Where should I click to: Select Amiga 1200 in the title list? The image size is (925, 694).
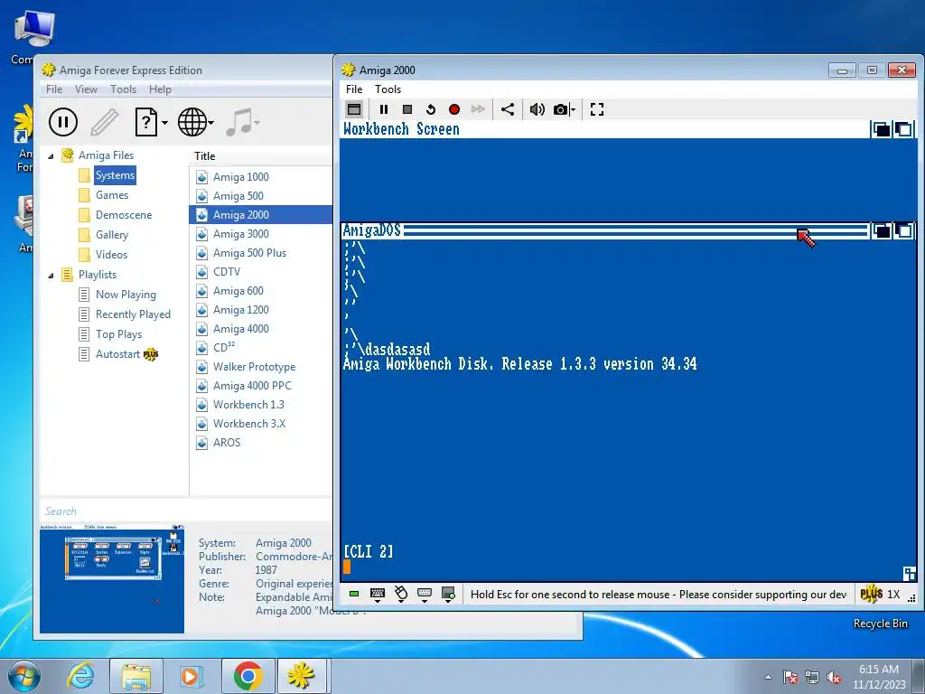[x=240, y=309]
